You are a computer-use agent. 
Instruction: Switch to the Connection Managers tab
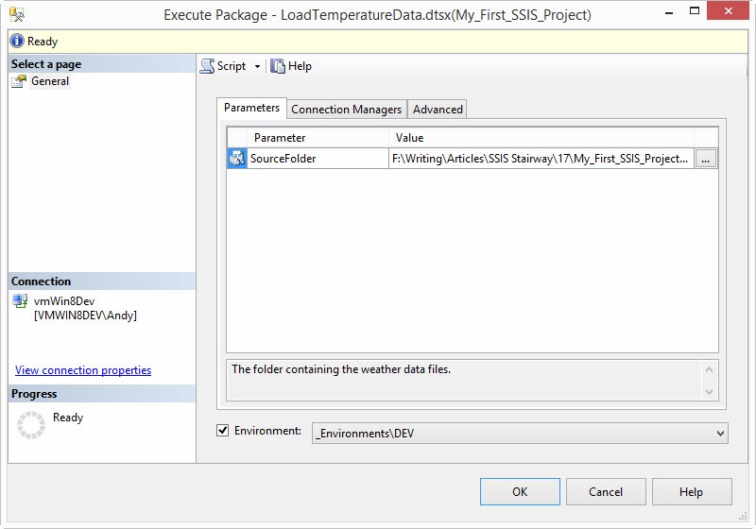[x=346, y=110]
